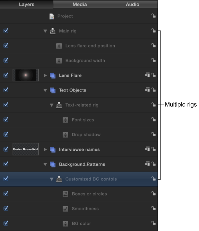Click the pop-up icon for Lens flare end position

point(59,46)
